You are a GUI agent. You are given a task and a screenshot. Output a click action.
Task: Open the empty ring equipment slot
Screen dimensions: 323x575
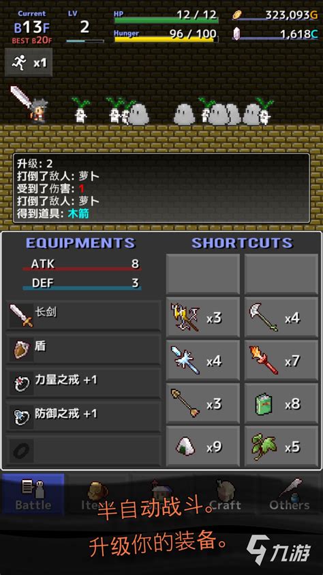tap(83, 450)
